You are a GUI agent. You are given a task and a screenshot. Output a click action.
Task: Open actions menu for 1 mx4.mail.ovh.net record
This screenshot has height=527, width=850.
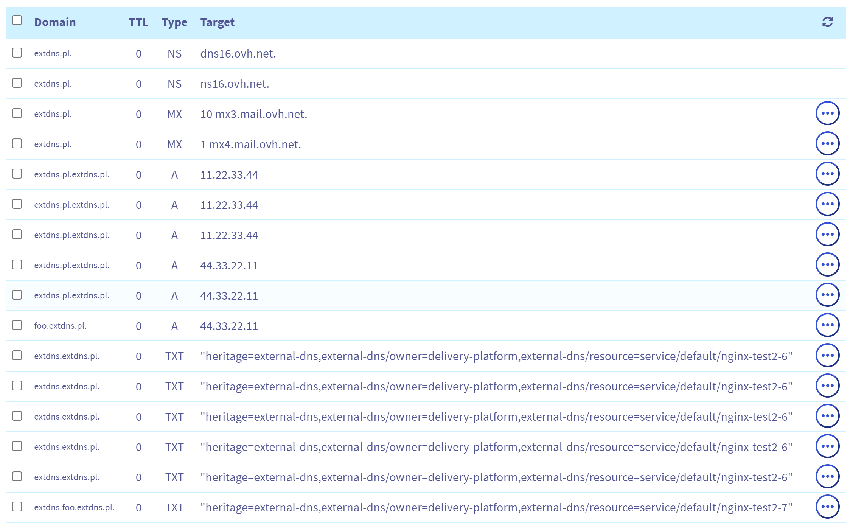click(827, 143)
